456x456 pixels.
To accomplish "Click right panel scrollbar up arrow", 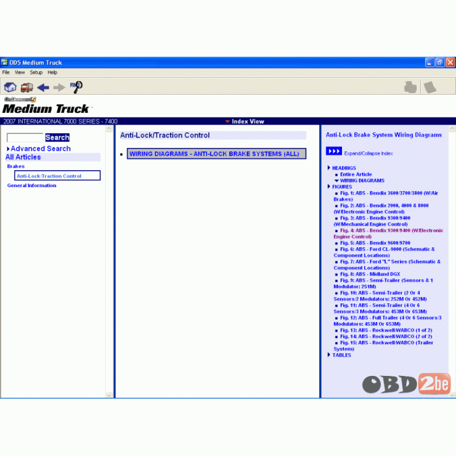I will [452, 128].
